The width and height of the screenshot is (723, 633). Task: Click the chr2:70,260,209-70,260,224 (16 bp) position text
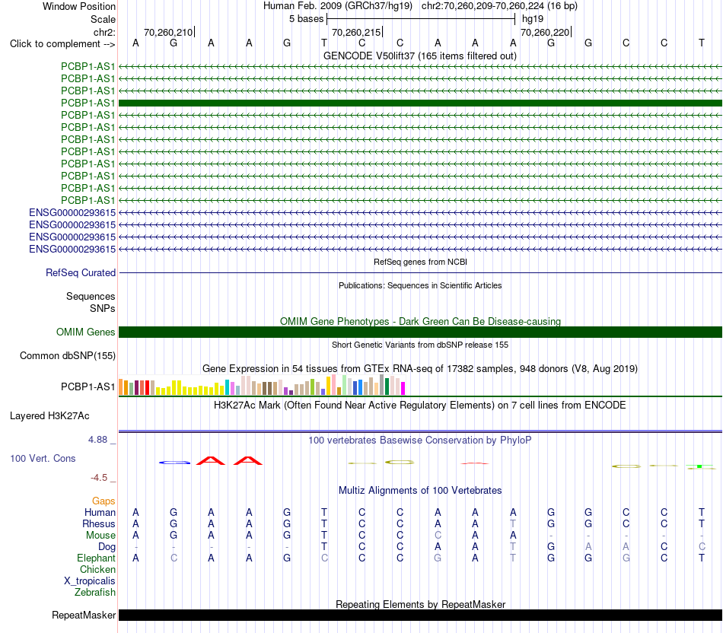499,6
